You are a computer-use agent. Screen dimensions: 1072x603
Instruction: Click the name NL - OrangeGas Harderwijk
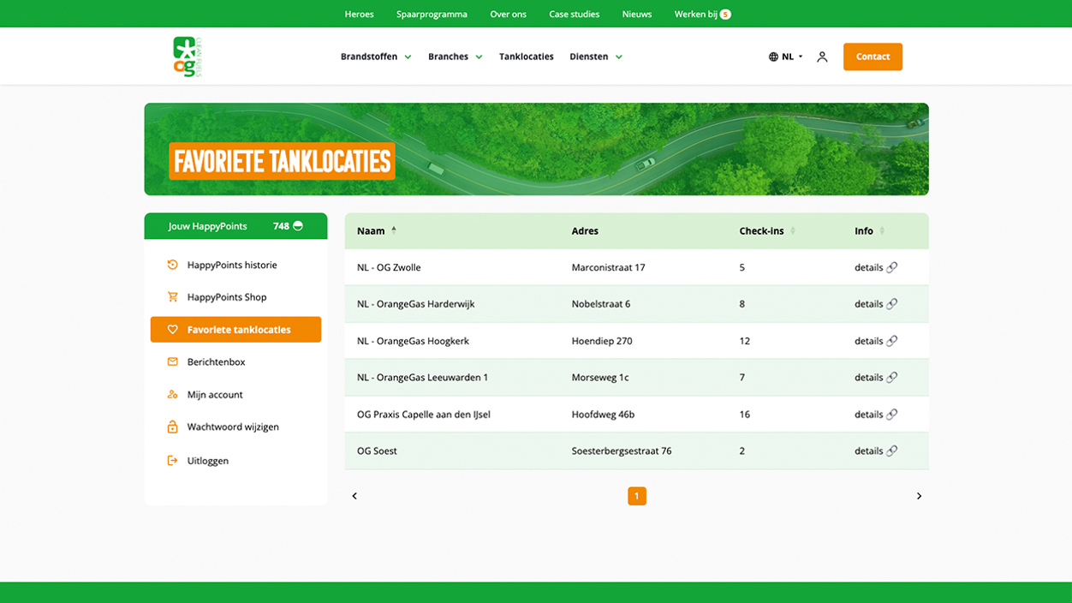pos(416,304)
